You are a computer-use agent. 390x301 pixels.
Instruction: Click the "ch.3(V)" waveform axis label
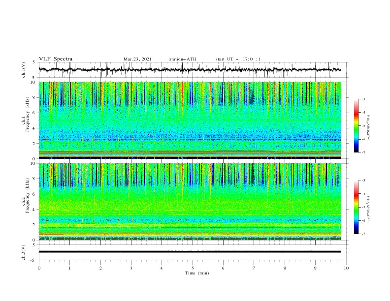[x=24, y=252]
